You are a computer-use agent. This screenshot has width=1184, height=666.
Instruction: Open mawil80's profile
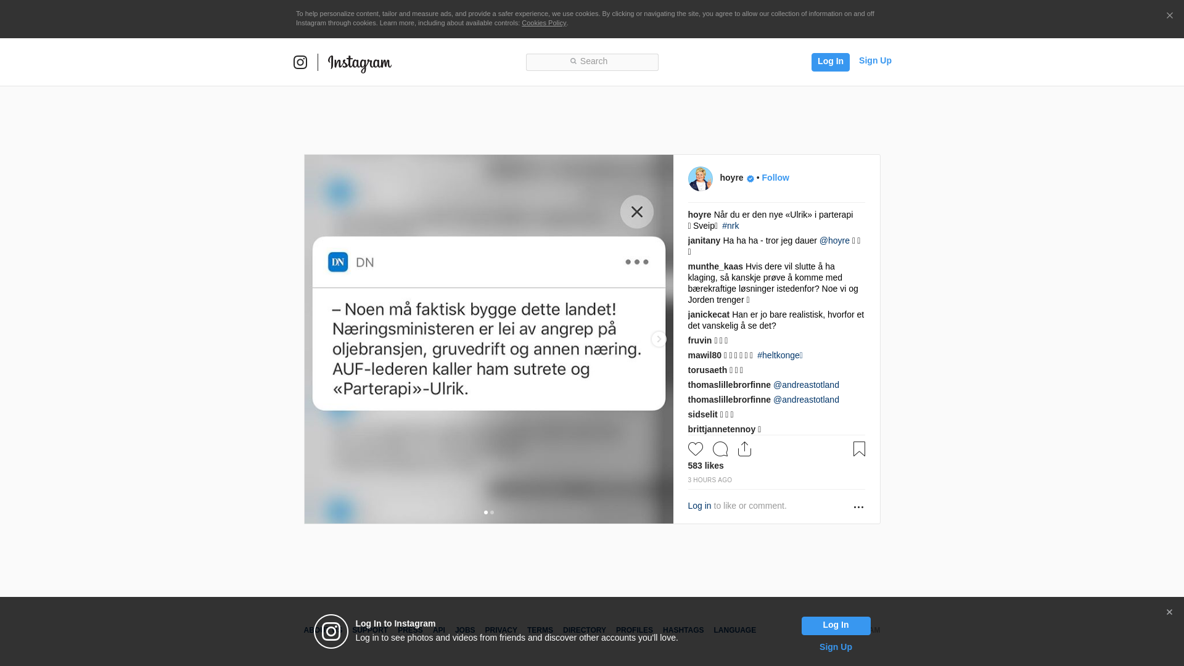click(x=704, y=355)
